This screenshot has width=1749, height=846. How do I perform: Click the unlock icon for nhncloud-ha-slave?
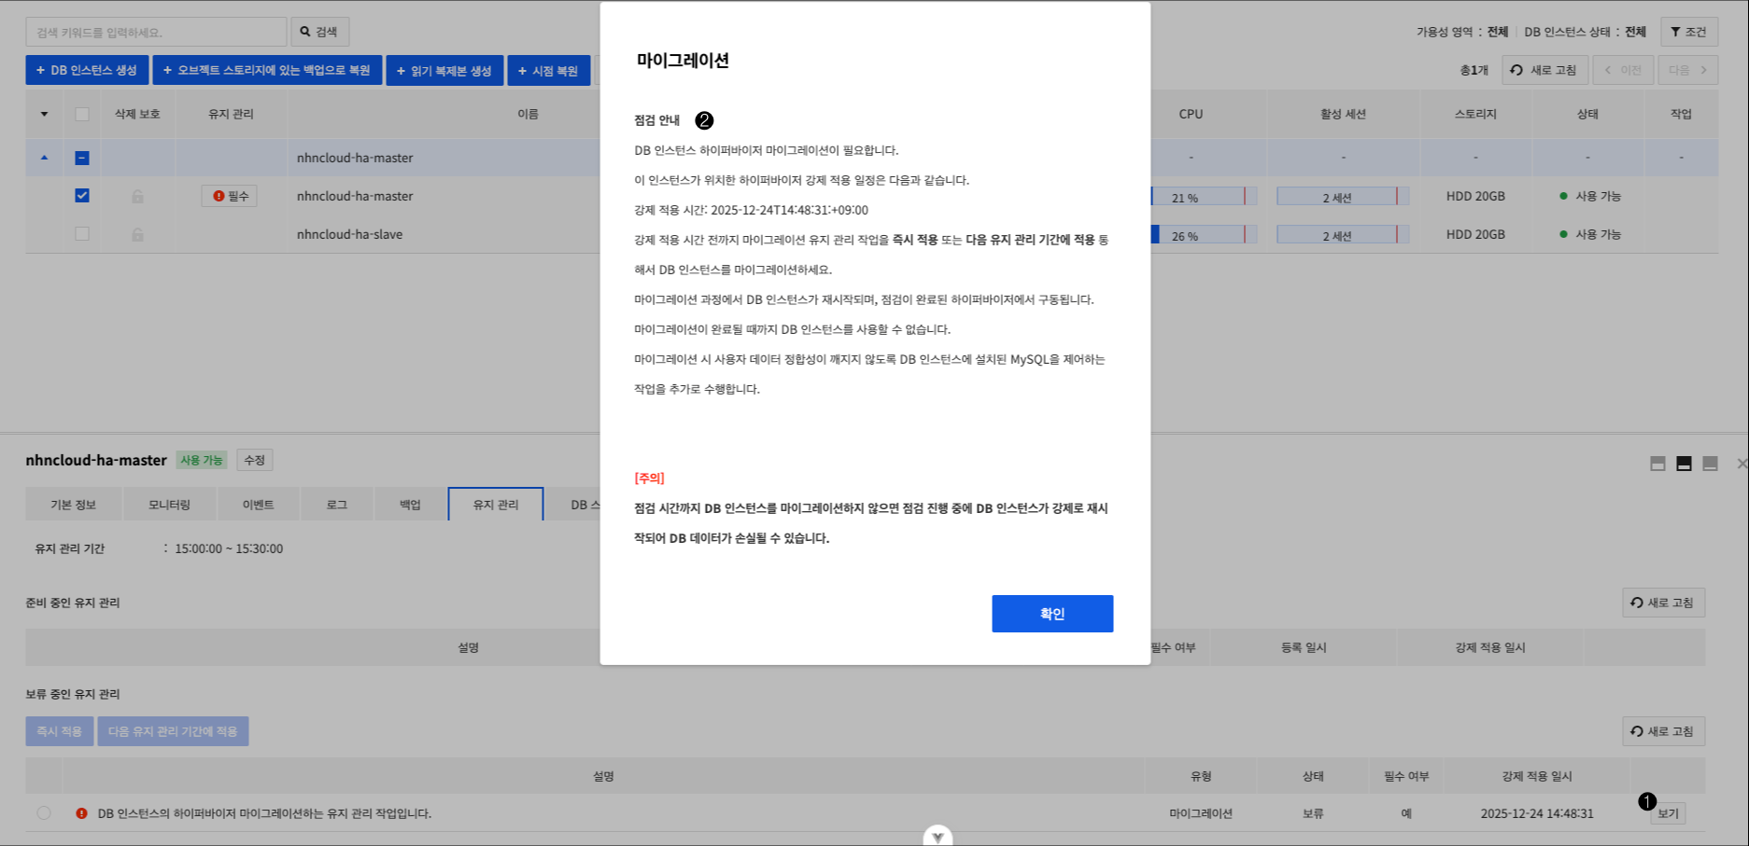[137, 234]
